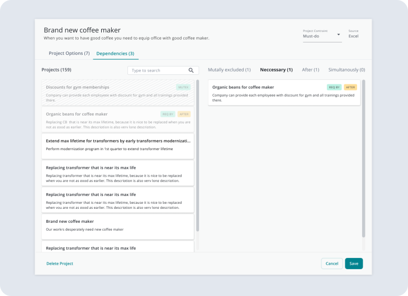This screenshot has width=408, height=296.
Task: Click REQ BY badge in left projects list
Action: tap(168, 114)
